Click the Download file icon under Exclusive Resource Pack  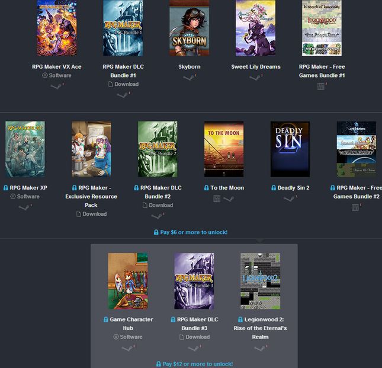click(x=78, y=214)
